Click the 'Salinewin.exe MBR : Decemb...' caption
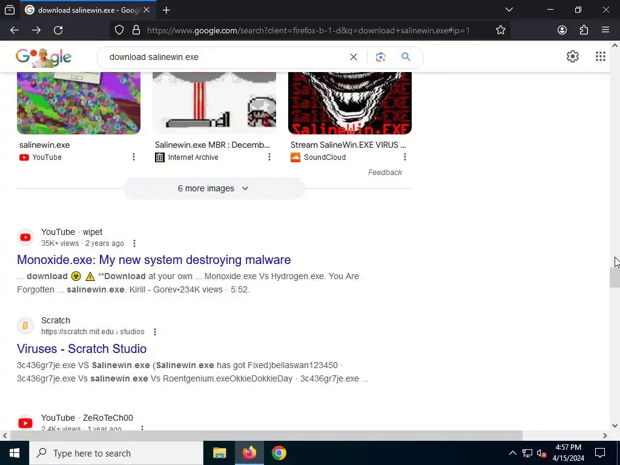Viewport: 620px width, 465px height. coord(213,145)
